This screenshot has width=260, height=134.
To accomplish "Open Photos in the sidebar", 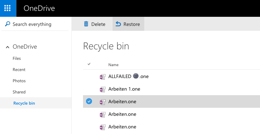I will [x=19, y=81].
